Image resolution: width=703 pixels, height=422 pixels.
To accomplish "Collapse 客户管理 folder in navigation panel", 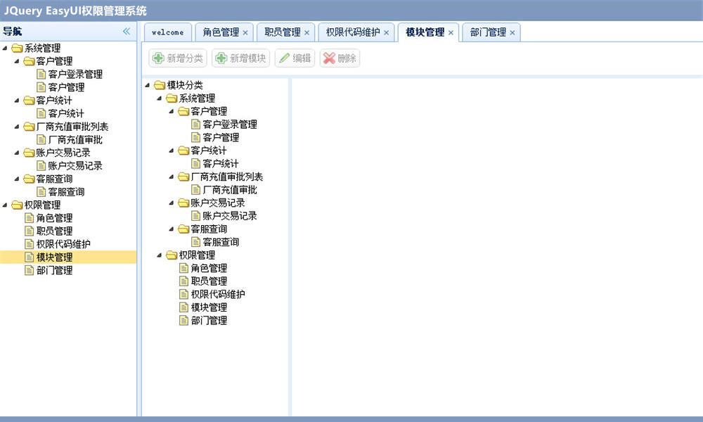I will click(17, 61).
